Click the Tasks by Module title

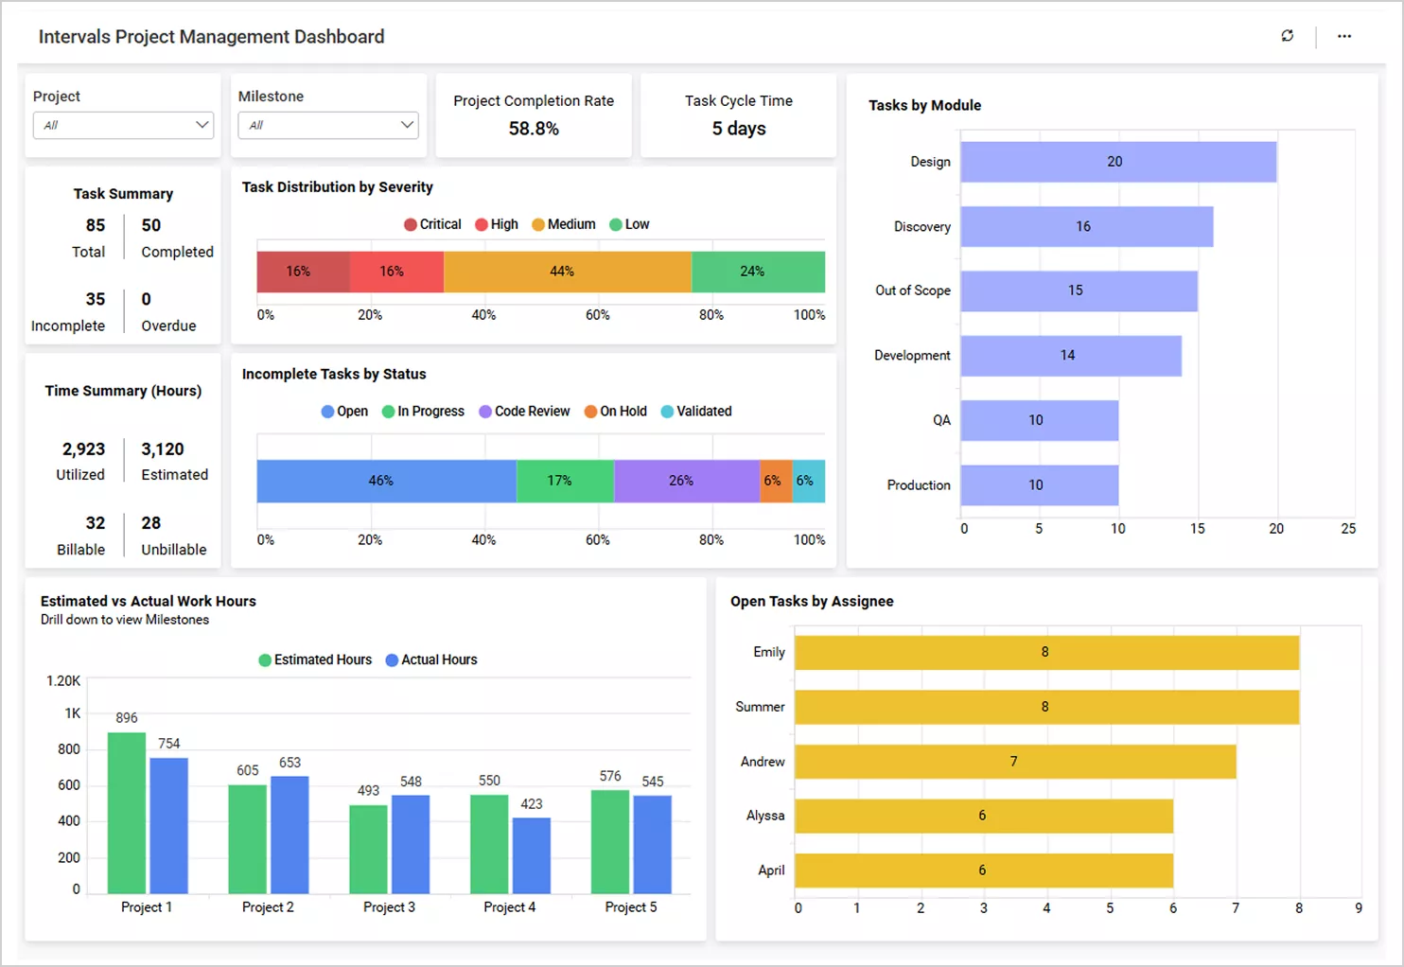(925, 105)
